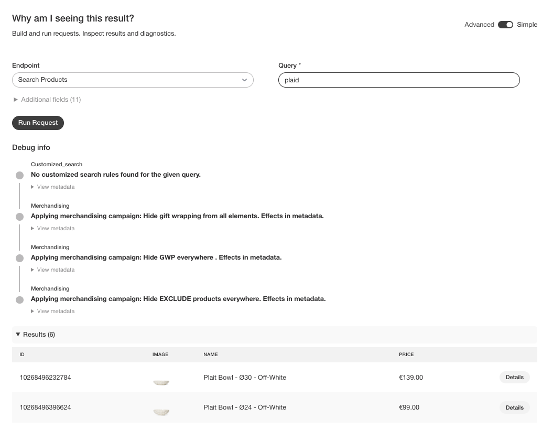The image size is (542, 430).
Task: Click inside the Query field containing plaid
Action: [399, 80]
